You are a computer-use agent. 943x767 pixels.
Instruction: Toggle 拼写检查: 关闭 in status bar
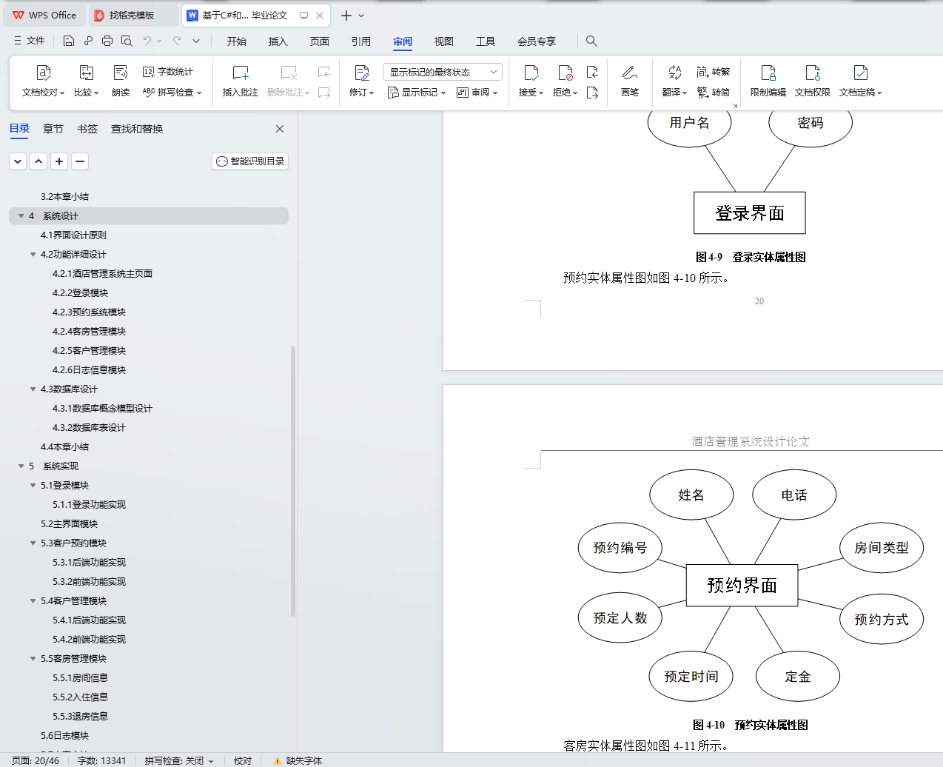coord(179,760)
